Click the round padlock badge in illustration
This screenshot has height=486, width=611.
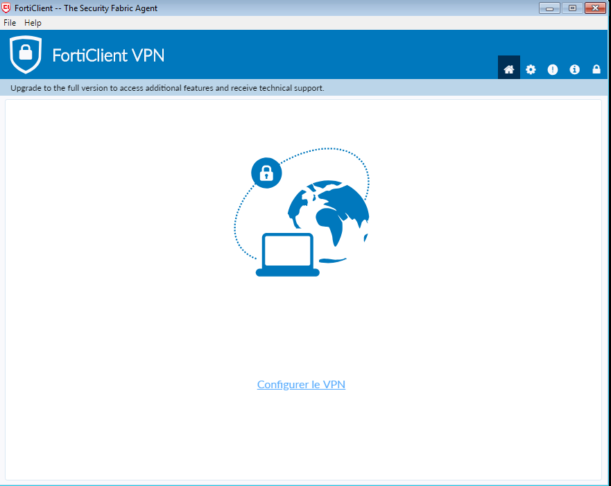[266, 173]
